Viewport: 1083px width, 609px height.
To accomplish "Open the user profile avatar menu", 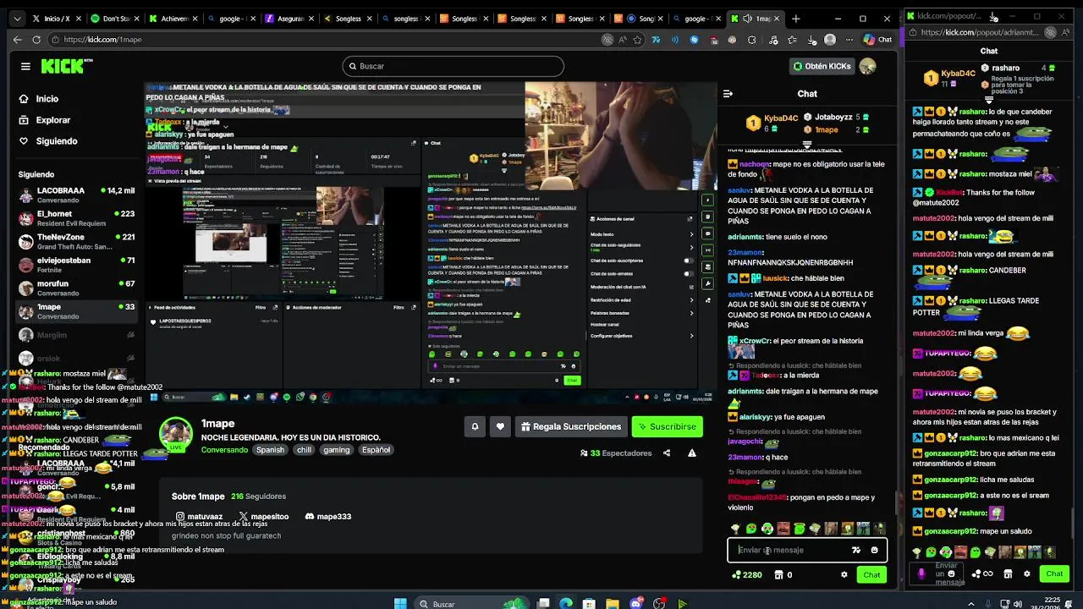I will point(867,66).
